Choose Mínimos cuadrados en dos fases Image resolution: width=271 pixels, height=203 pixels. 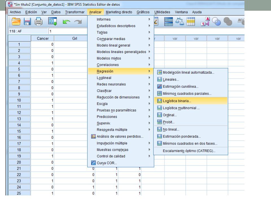pos(191,144)
